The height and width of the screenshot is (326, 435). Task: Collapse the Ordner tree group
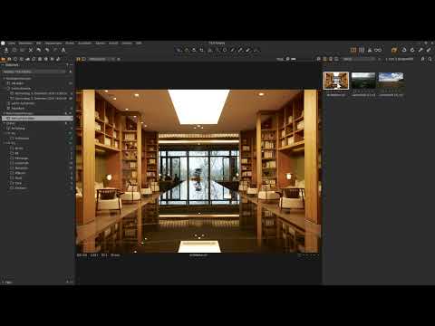pos(5,123)
